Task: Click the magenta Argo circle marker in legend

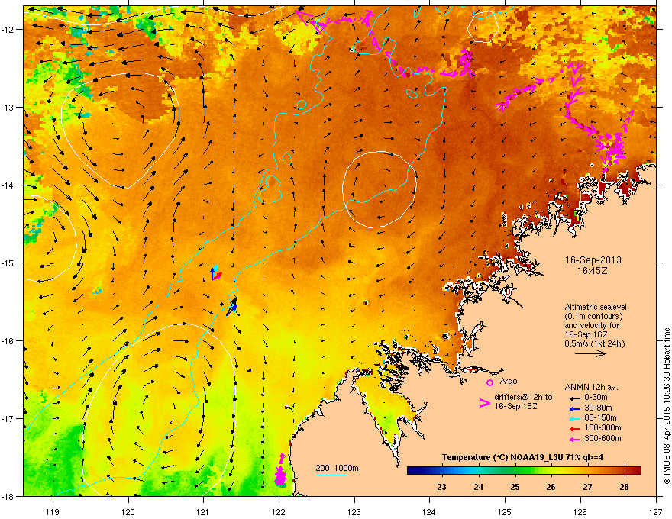Action: [x=489, y=382]
